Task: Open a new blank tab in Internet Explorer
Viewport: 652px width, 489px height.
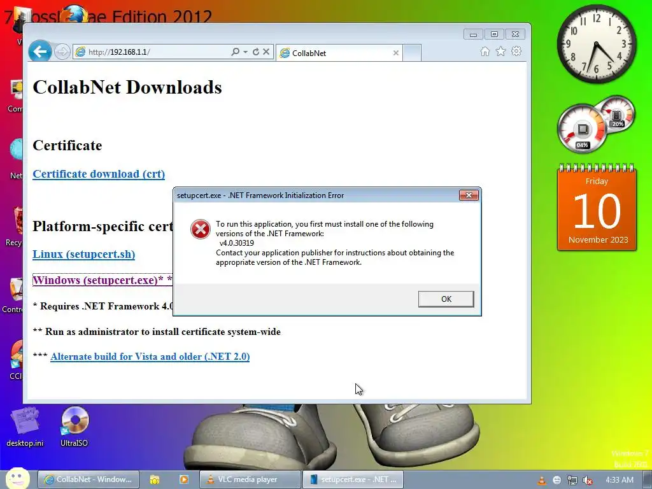Action: pos(412,53)
